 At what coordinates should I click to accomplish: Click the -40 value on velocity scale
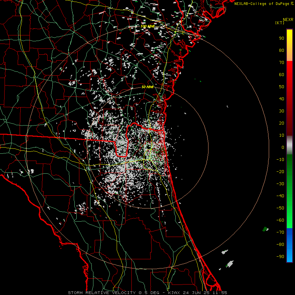(x=280, y=196)
